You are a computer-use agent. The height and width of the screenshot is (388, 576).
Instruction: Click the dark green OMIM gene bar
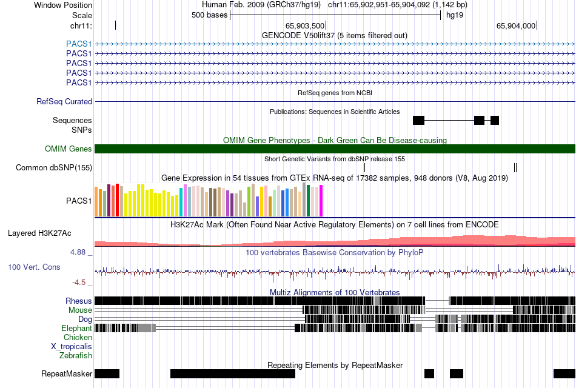coord(335,149)
